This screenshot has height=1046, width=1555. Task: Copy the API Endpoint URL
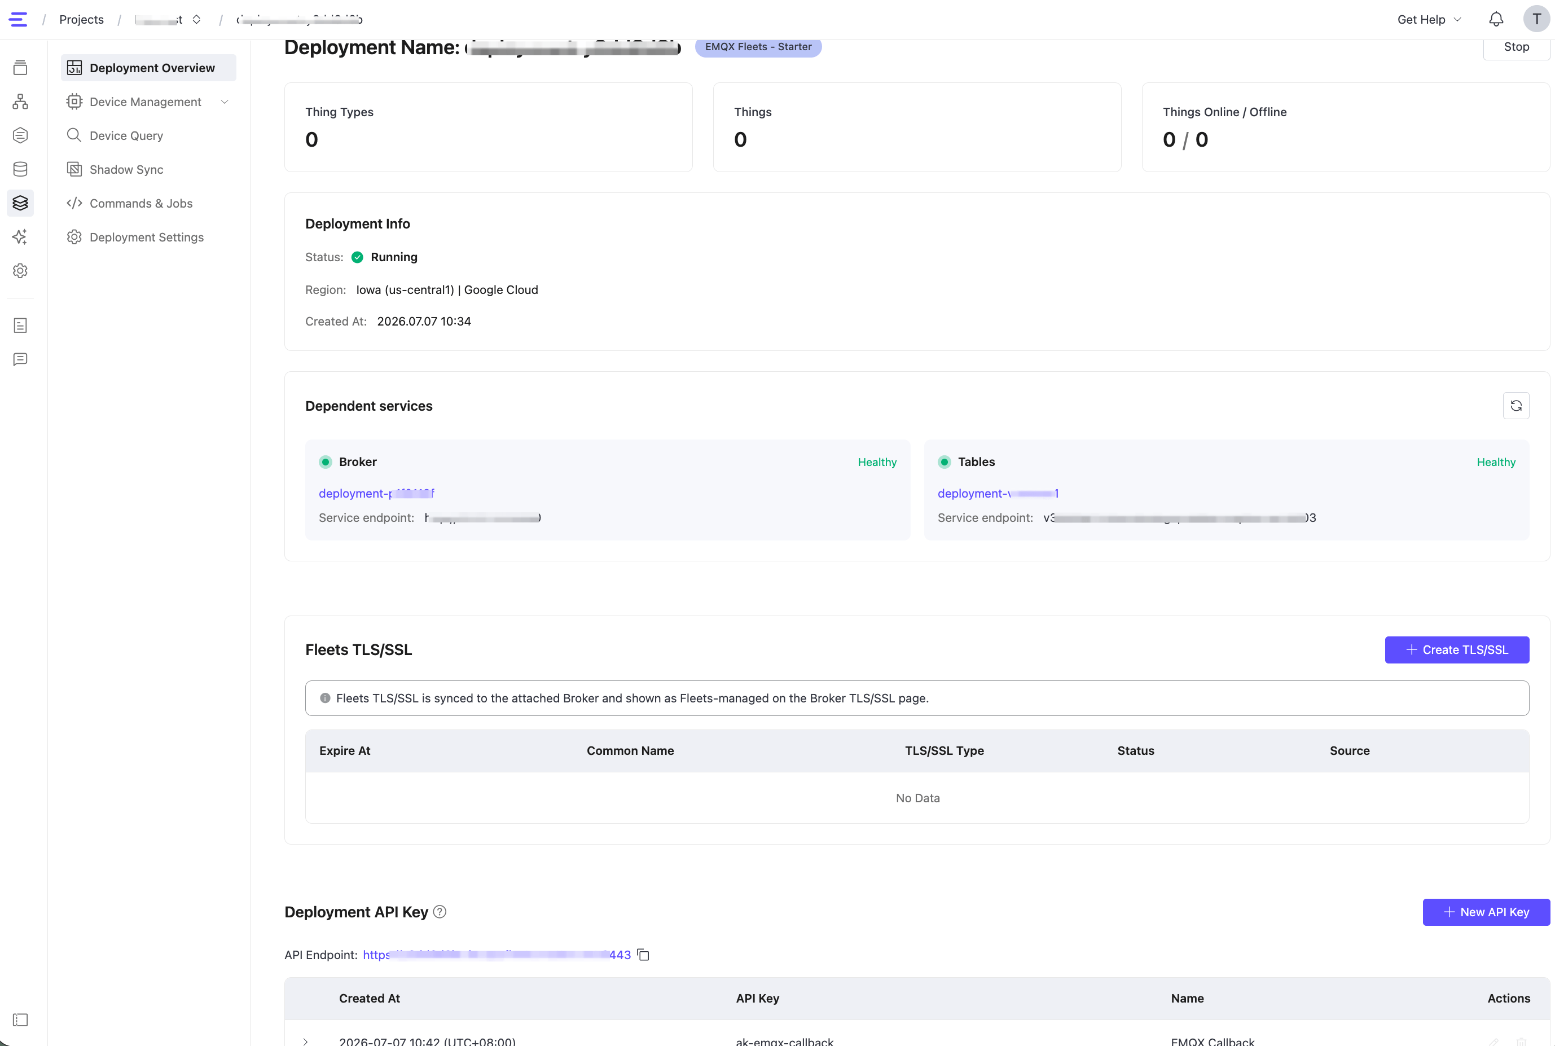(643, 955)
